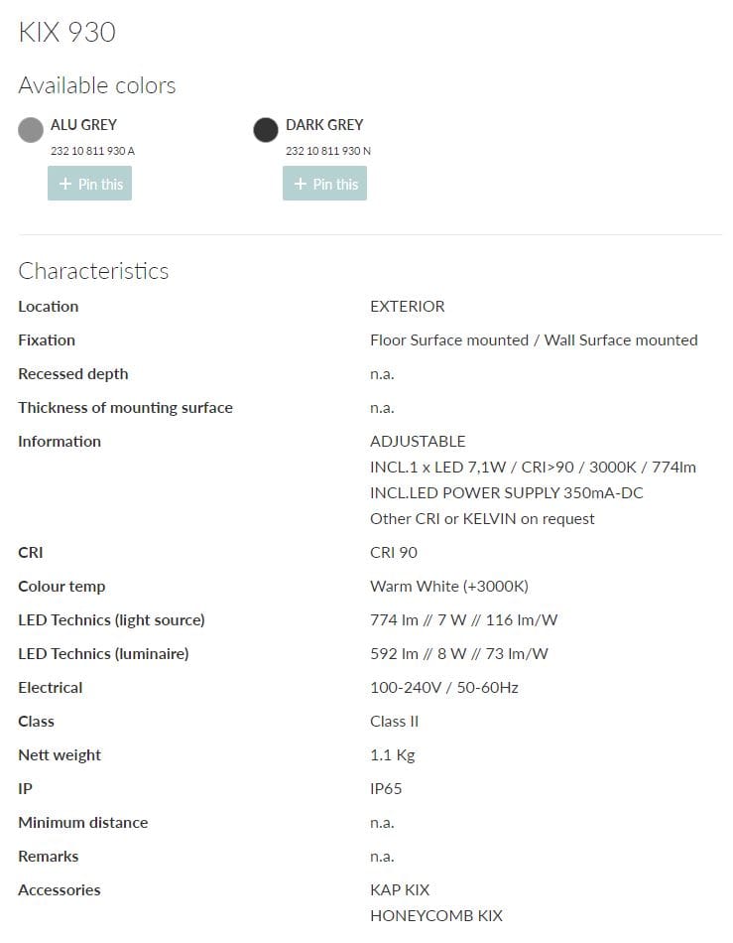The image size is (733, 943).
Task: Select the Class II electrical class
Action: click(394, 721)
